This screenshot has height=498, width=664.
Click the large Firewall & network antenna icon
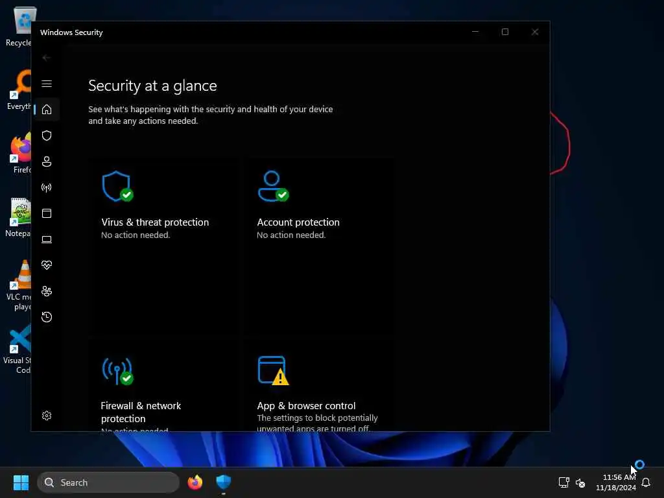point(117,371)
